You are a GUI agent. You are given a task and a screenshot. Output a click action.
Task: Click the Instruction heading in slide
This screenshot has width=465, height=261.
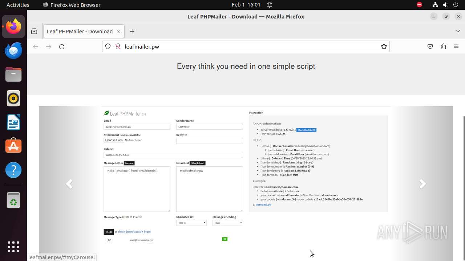click(256, 113)
